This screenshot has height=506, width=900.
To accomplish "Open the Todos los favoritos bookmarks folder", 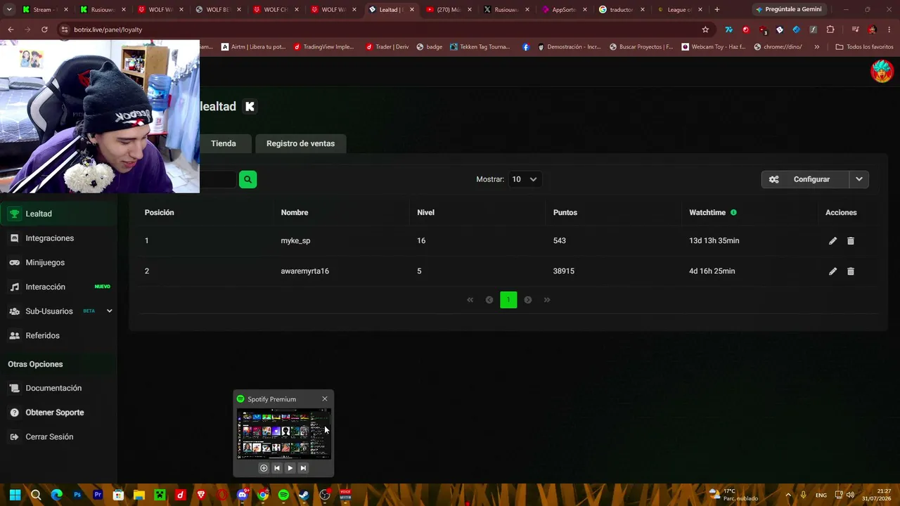I will pos(864,47).
